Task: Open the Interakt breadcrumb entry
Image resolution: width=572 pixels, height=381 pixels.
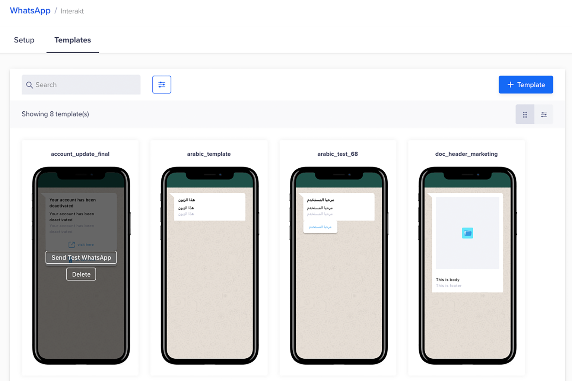Action: click(x=72, y=11)
